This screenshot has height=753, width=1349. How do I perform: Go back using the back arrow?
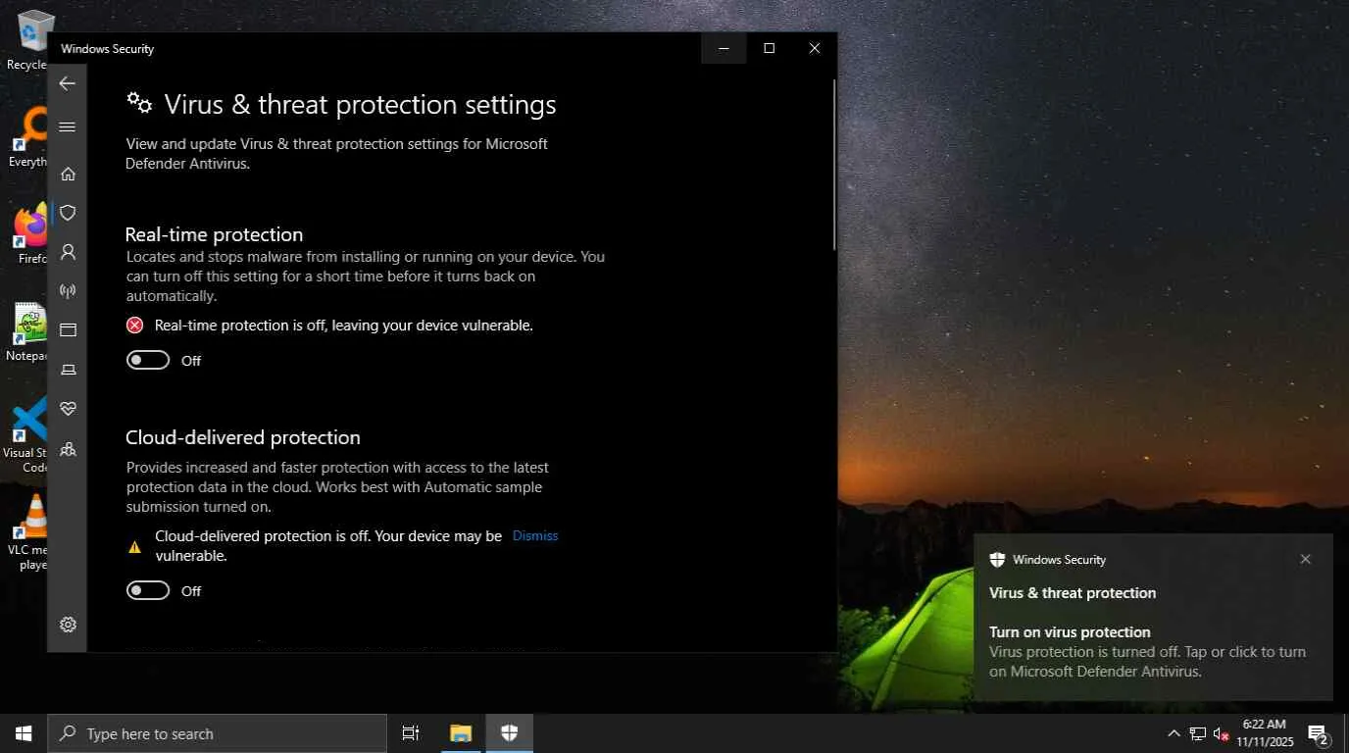click(67, 84)
